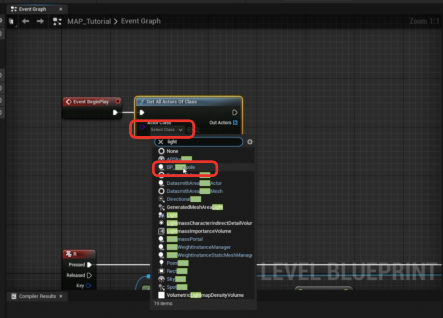
Task: Choose the GeneratedMeshAreaLight class
Action: pyautogui.click(x=204, y=207)
